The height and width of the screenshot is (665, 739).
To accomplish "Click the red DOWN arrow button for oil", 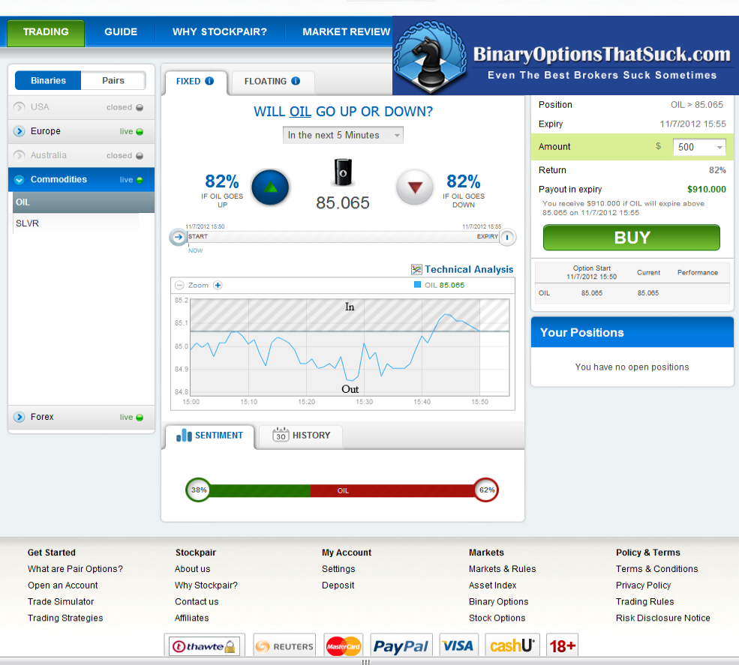I will (415, 187).
